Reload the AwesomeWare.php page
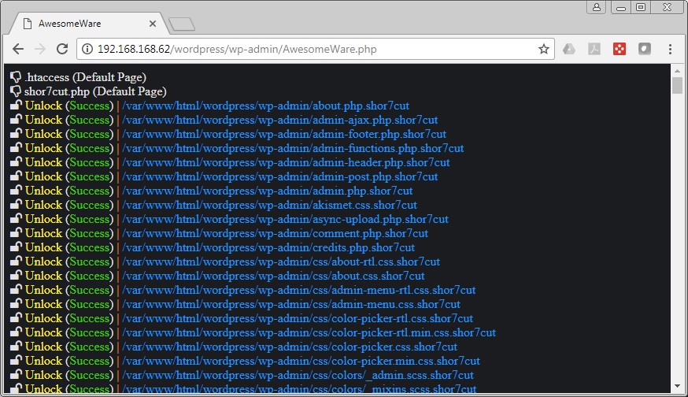 [x=62, y=49]
